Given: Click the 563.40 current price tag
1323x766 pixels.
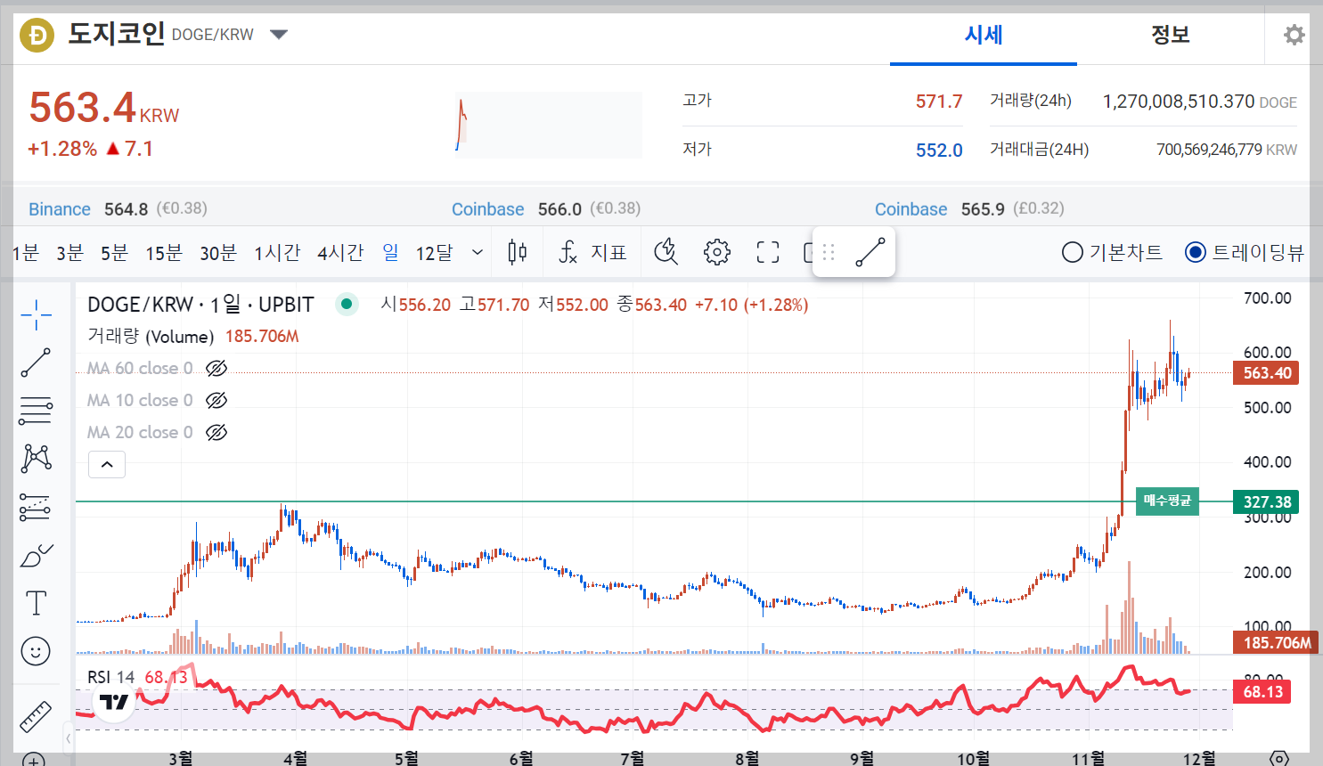Looking at the screenshot, I should 1266,373.
